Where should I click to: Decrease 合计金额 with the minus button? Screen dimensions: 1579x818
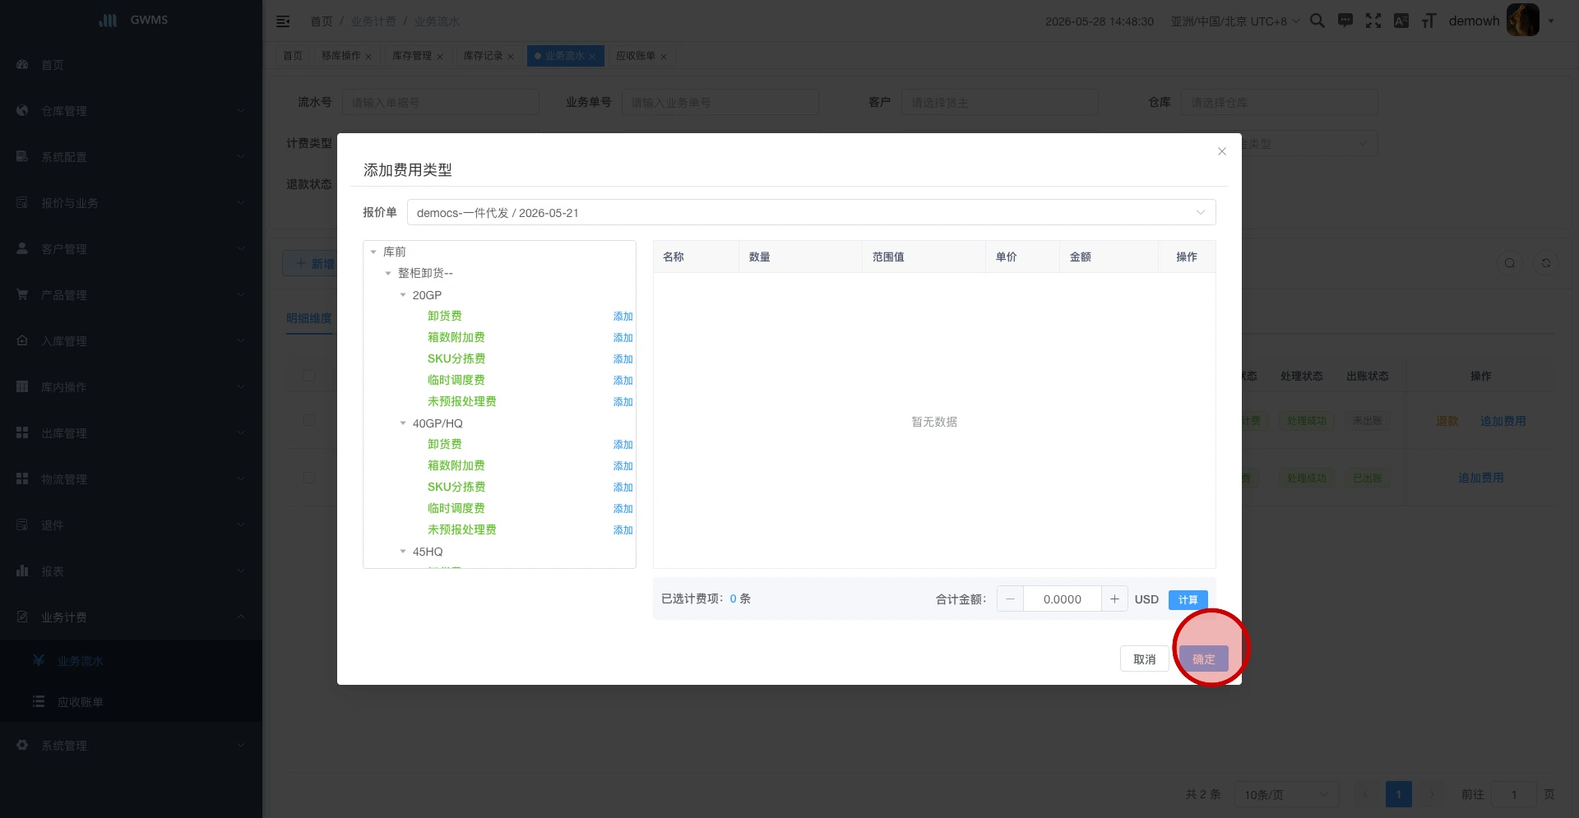(x=1010, y=598)
